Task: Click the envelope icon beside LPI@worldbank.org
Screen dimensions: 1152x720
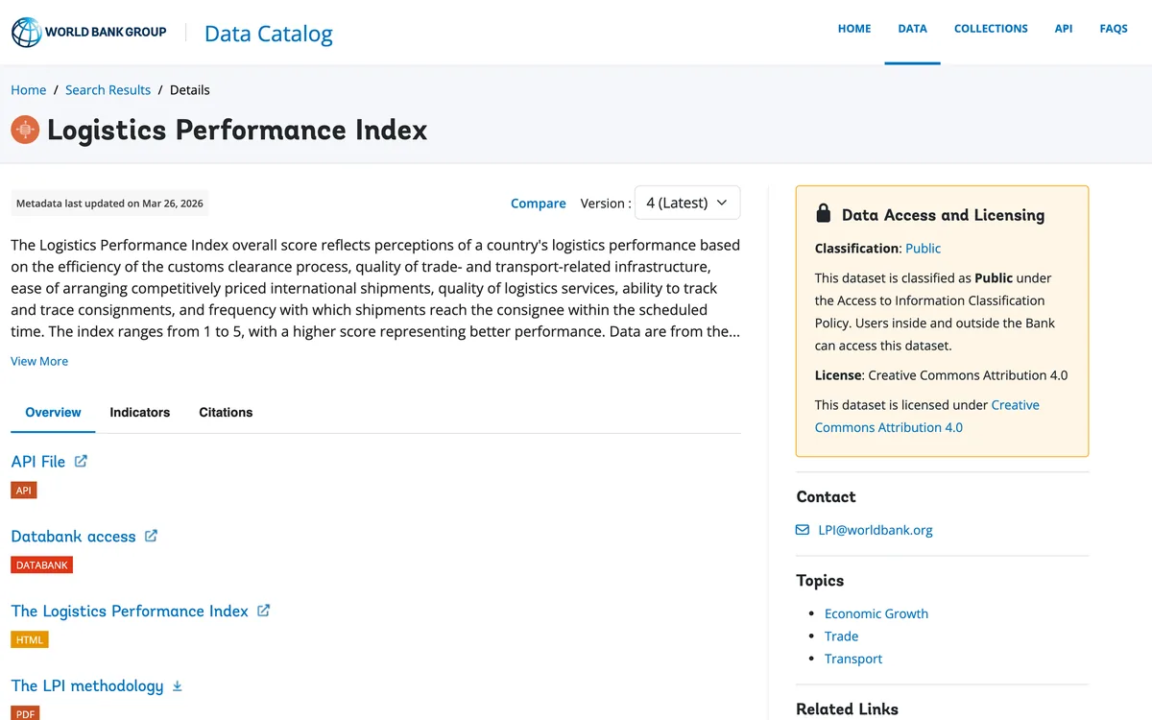Action: [803, 530]
